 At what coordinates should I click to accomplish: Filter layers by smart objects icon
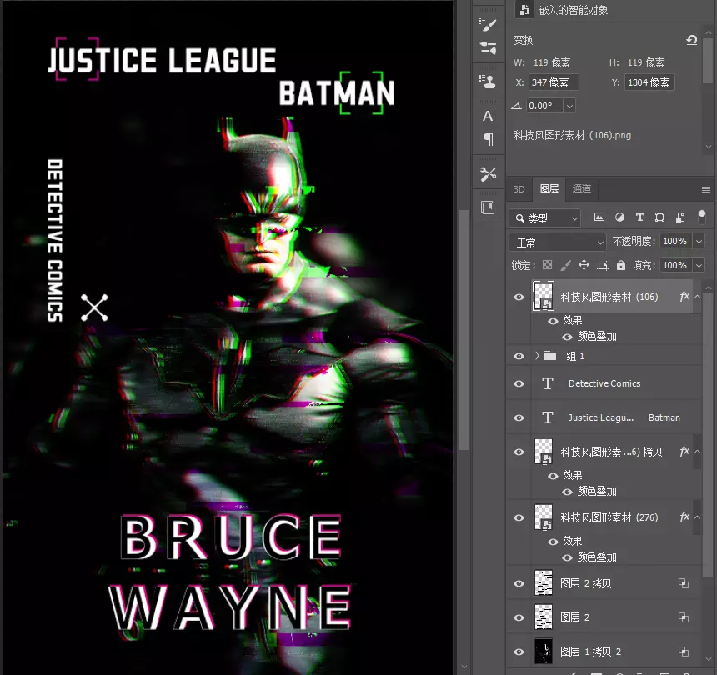point(680,217)
